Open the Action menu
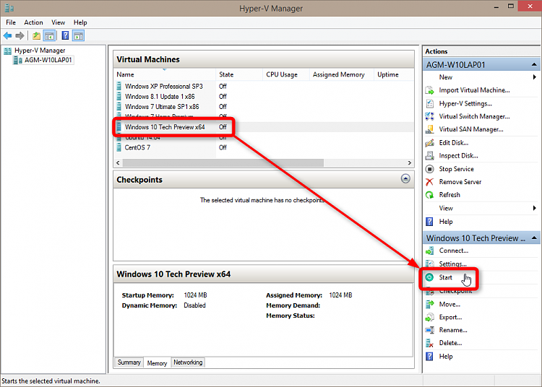 coord(33,22)
